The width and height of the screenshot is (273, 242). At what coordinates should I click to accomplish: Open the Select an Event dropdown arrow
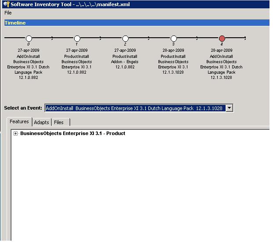[x=229, y=108]
